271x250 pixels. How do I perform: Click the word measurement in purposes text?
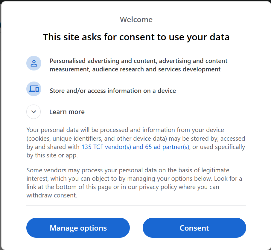point(70,69)
